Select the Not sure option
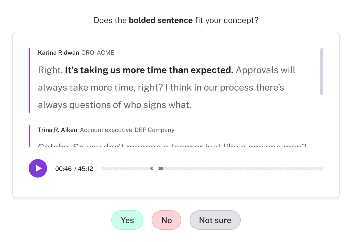352x242 pixels. 215,220
